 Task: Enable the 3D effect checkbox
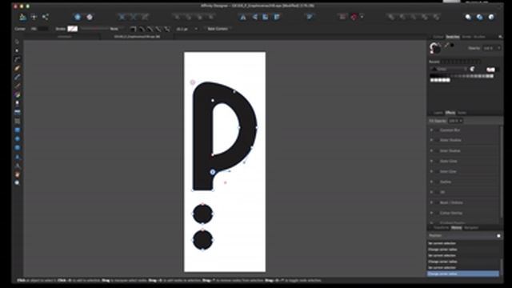click(437, 192)
